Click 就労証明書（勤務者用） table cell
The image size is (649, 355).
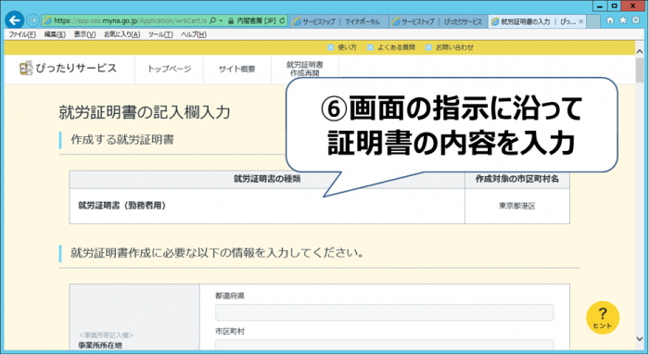tap(267, 206)
